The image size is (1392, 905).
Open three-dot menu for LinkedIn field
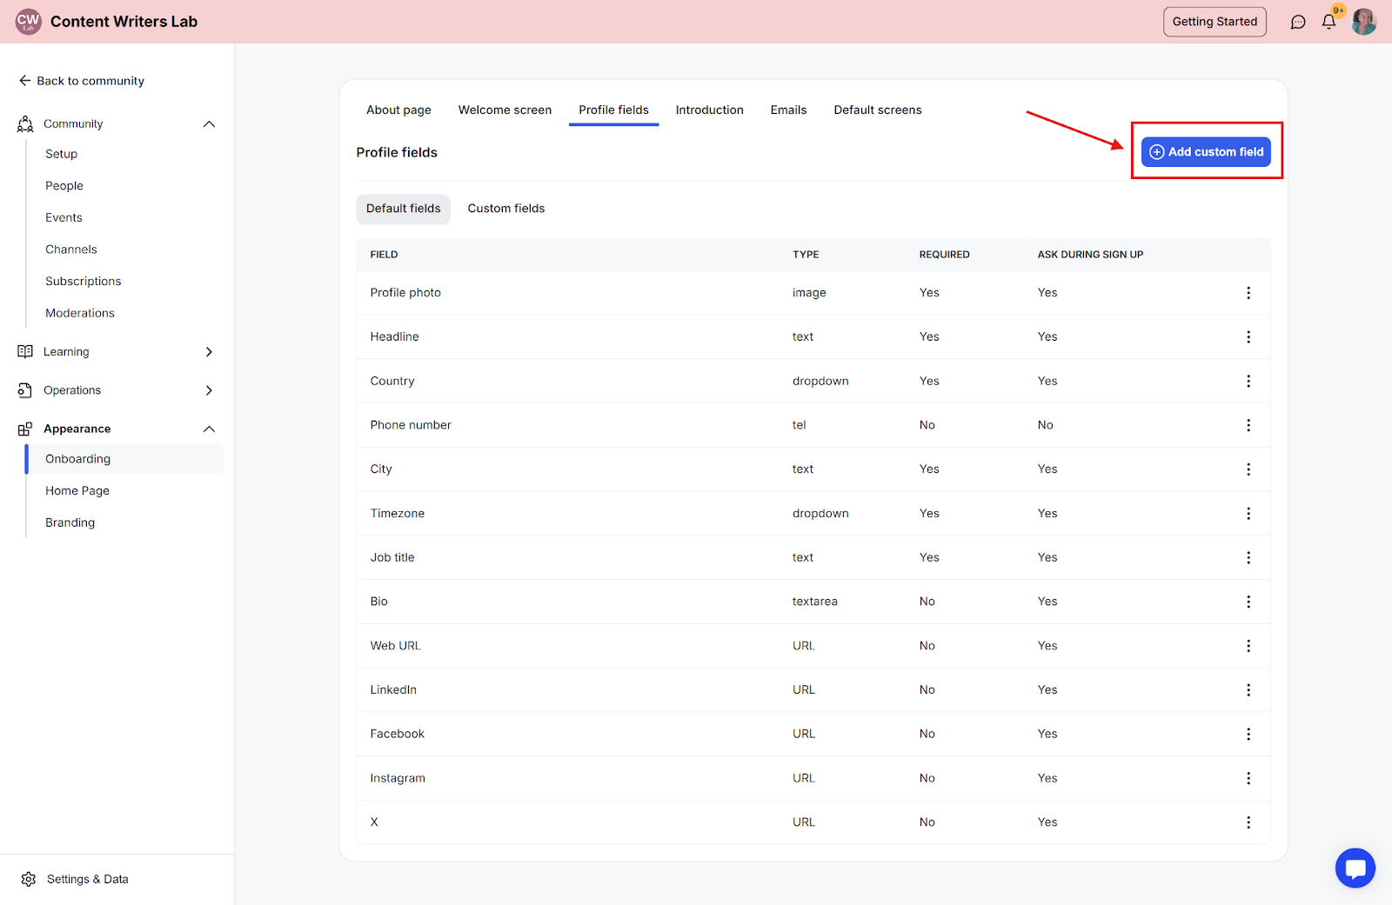pos(1248,690)
